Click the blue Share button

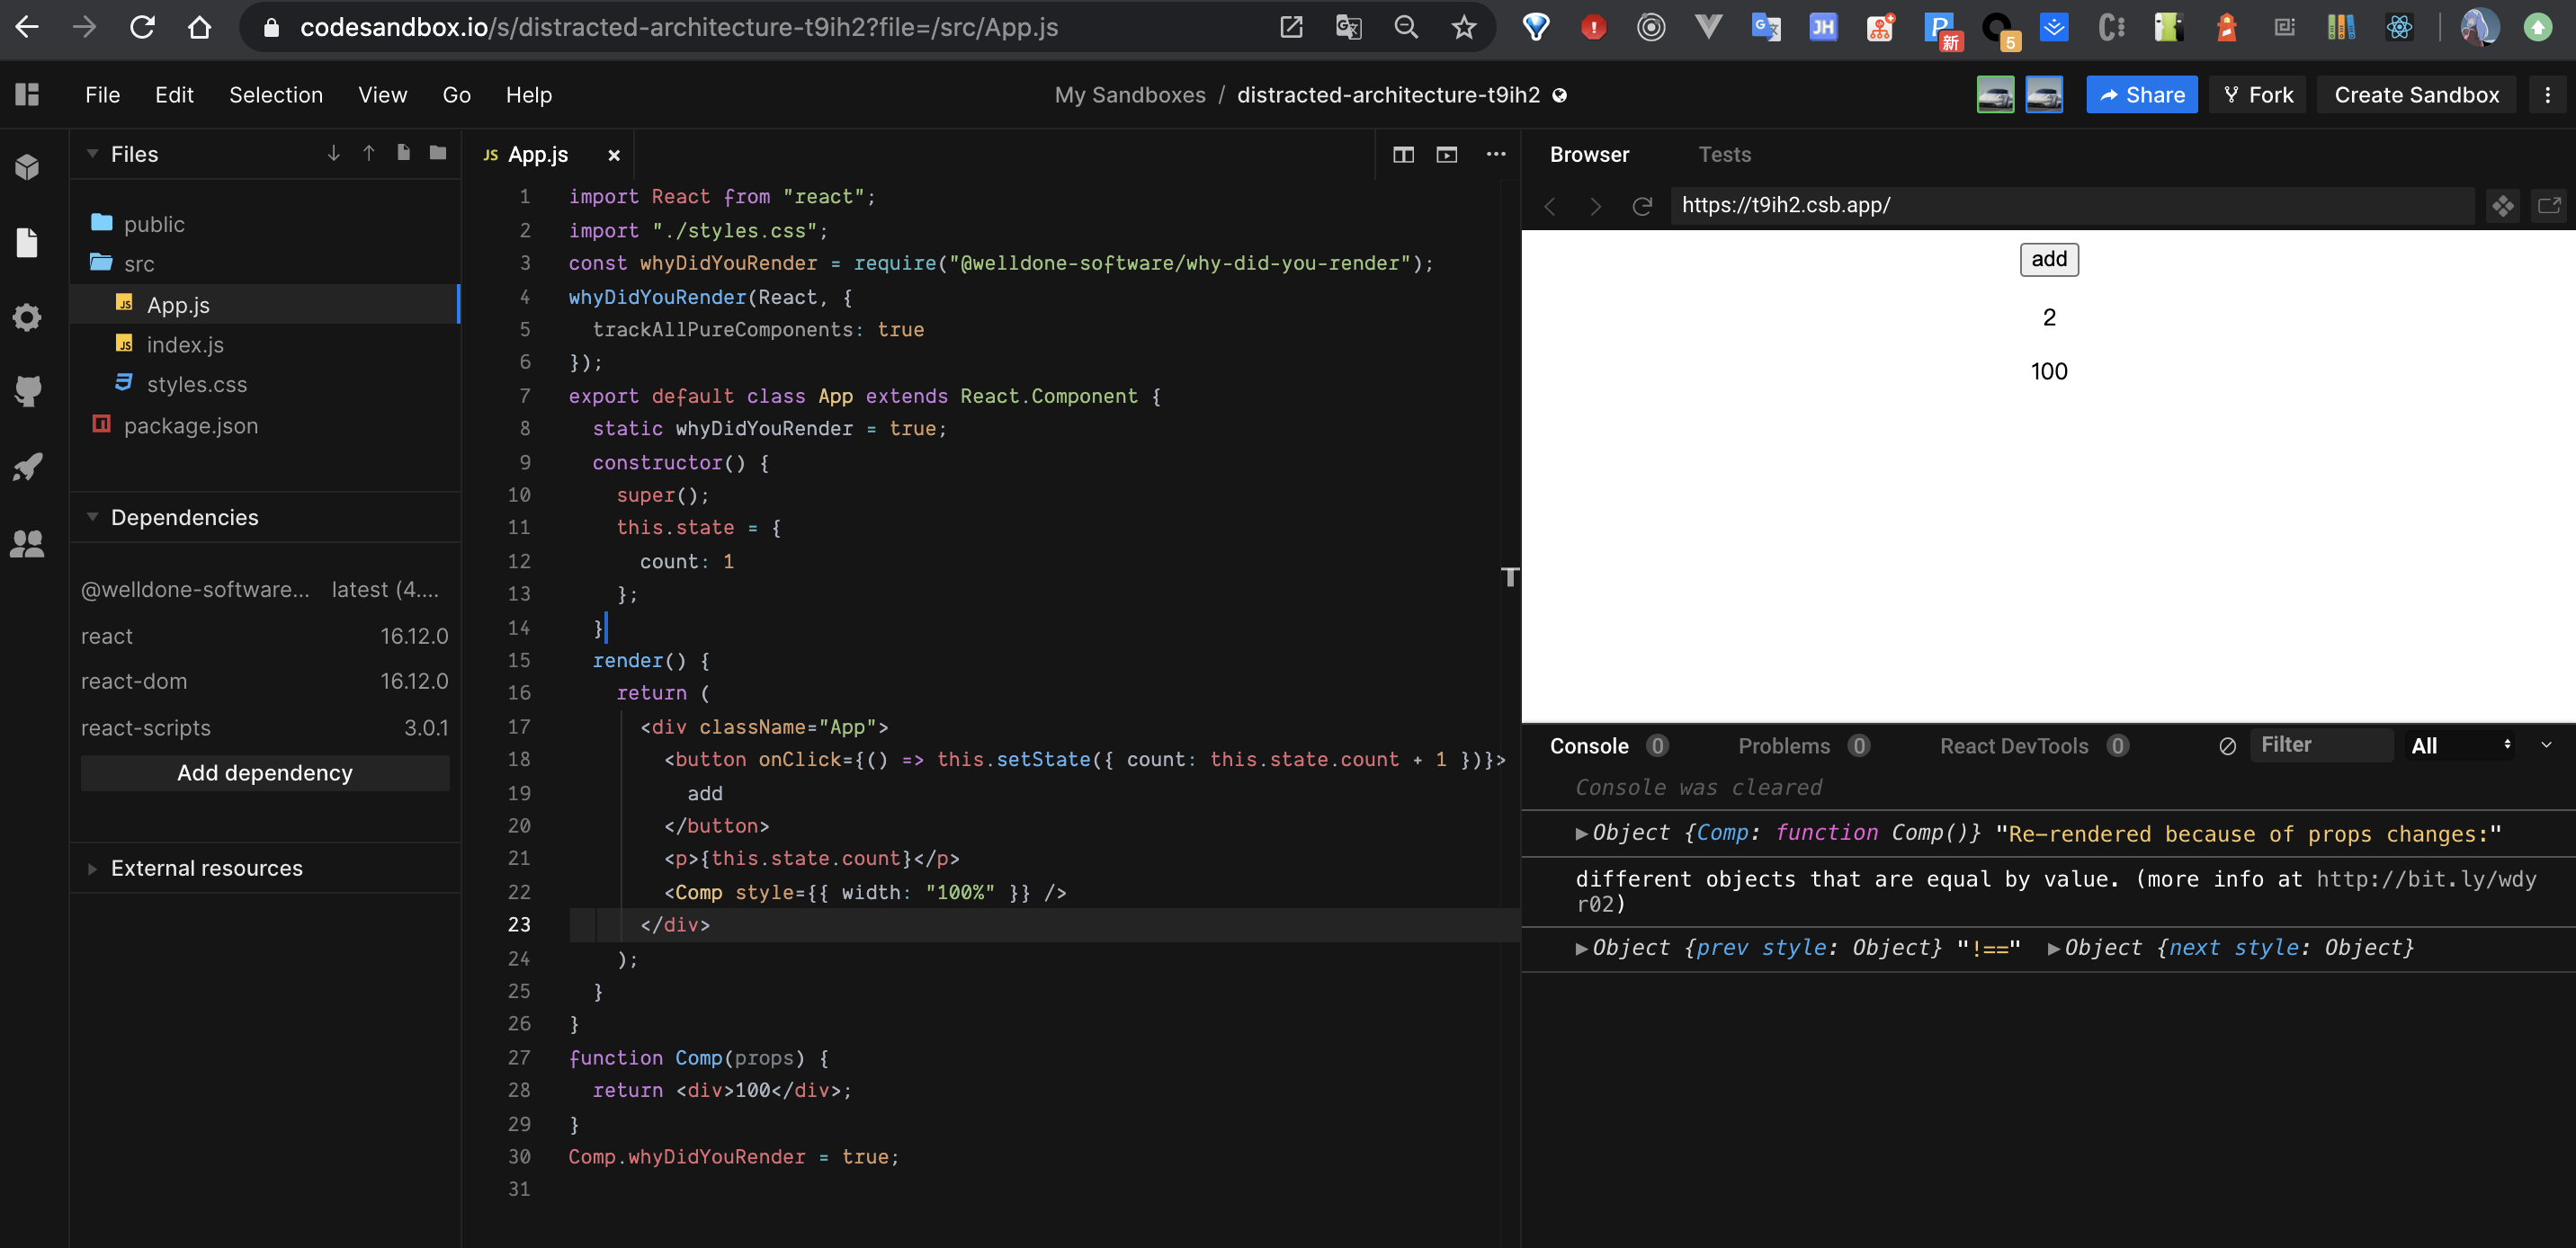[2141, 95]
